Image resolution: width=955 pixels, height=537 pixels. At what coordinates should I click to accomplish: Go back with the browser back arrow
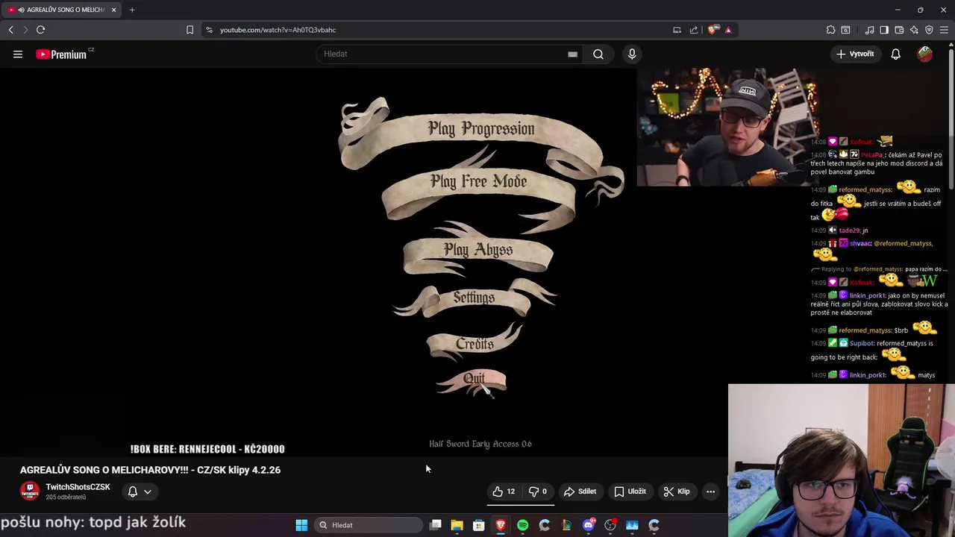tap(10, 30)
